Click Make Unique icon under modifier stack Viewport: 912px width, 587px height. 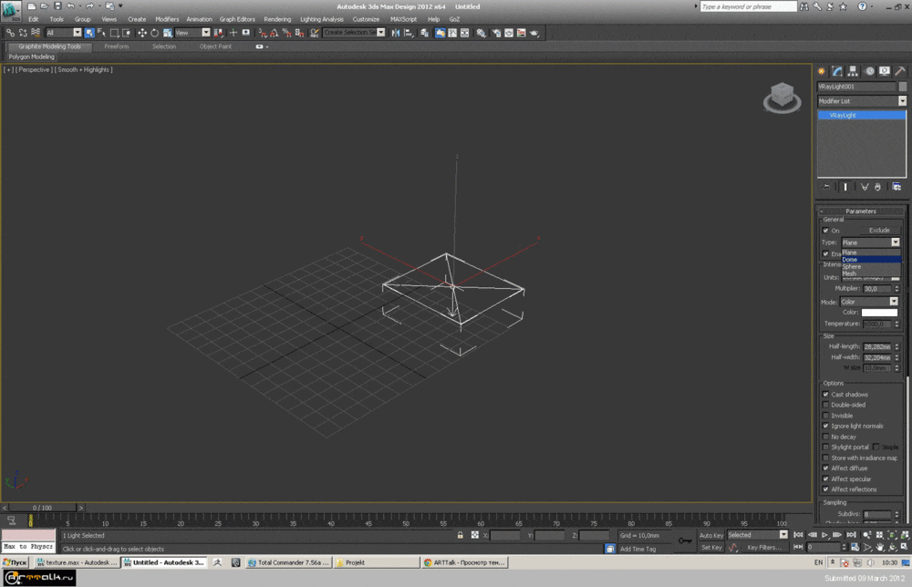(865, 187)
